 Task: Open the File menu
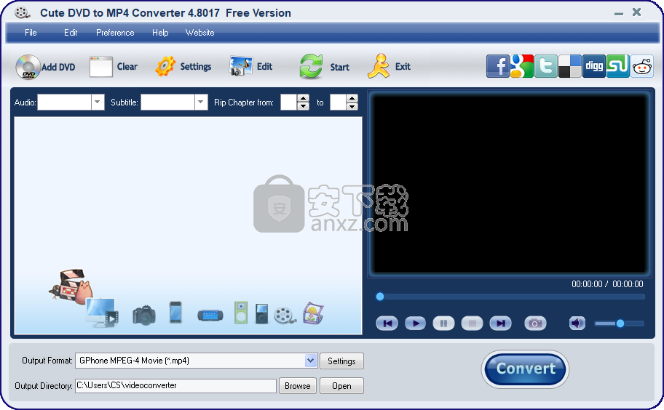point(31,33)
